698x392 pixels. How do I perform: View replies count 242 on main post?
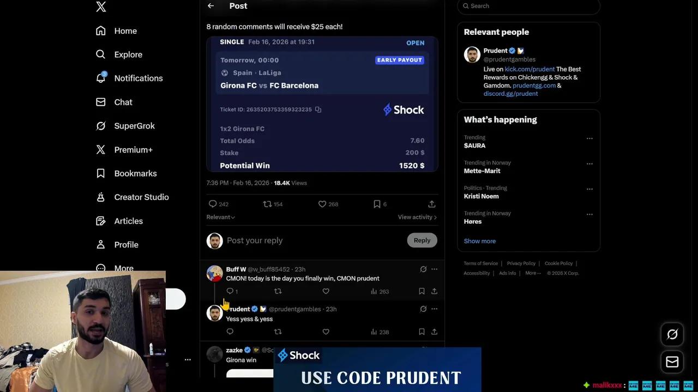218,204
